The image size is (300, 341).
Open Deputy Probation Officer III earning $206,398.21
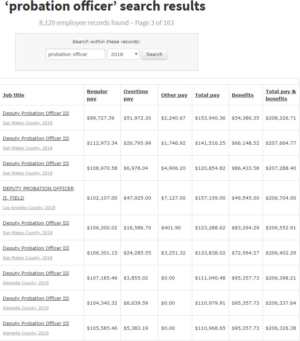click(x=36, y=273)
